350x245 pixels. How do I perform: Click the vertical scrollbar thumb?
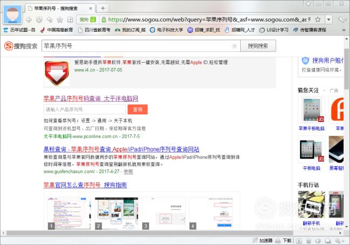[347, 69]
